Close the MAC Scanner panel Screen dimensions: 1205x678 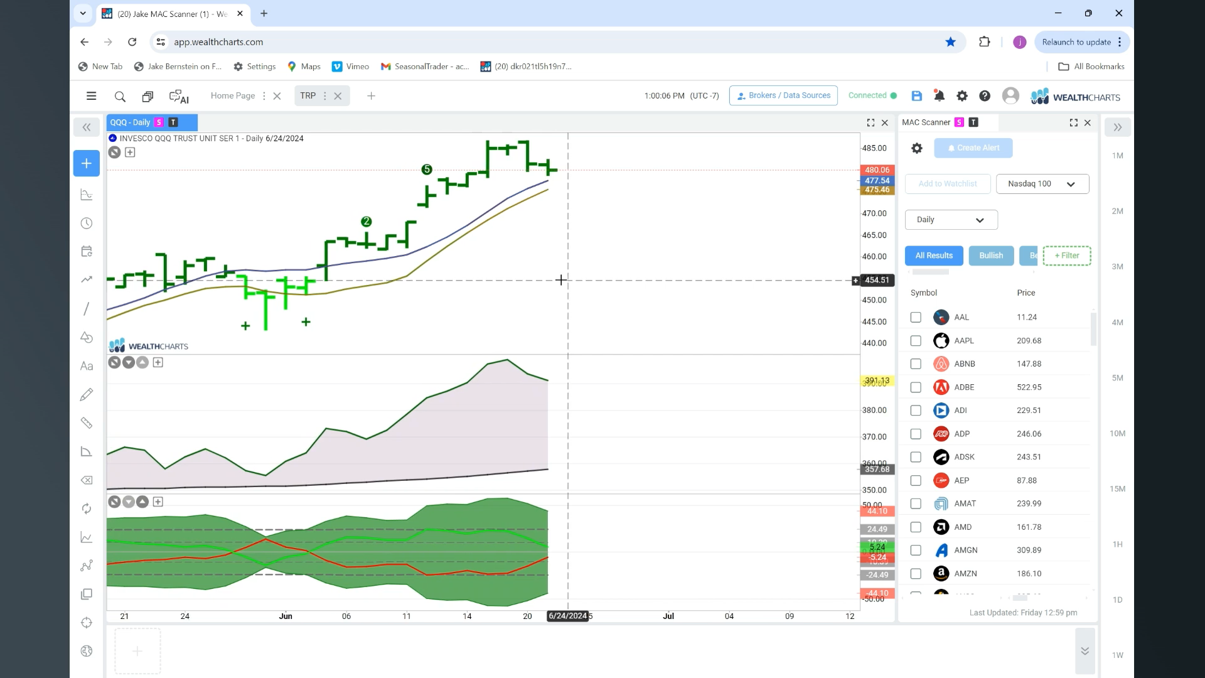(1088, 122)
